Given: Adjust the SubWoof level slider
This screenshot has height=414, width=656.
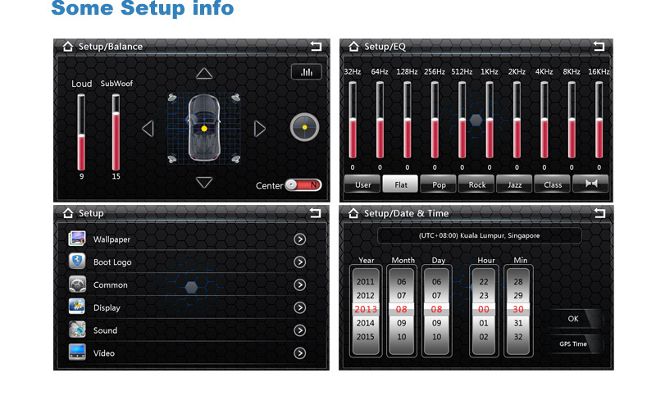Looking at the screenshot, I should click(x=116, y=131).
